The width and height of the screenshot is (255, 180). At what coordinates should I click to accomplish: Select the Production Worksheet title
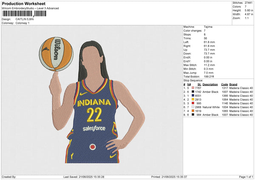[x=23, y=3]
